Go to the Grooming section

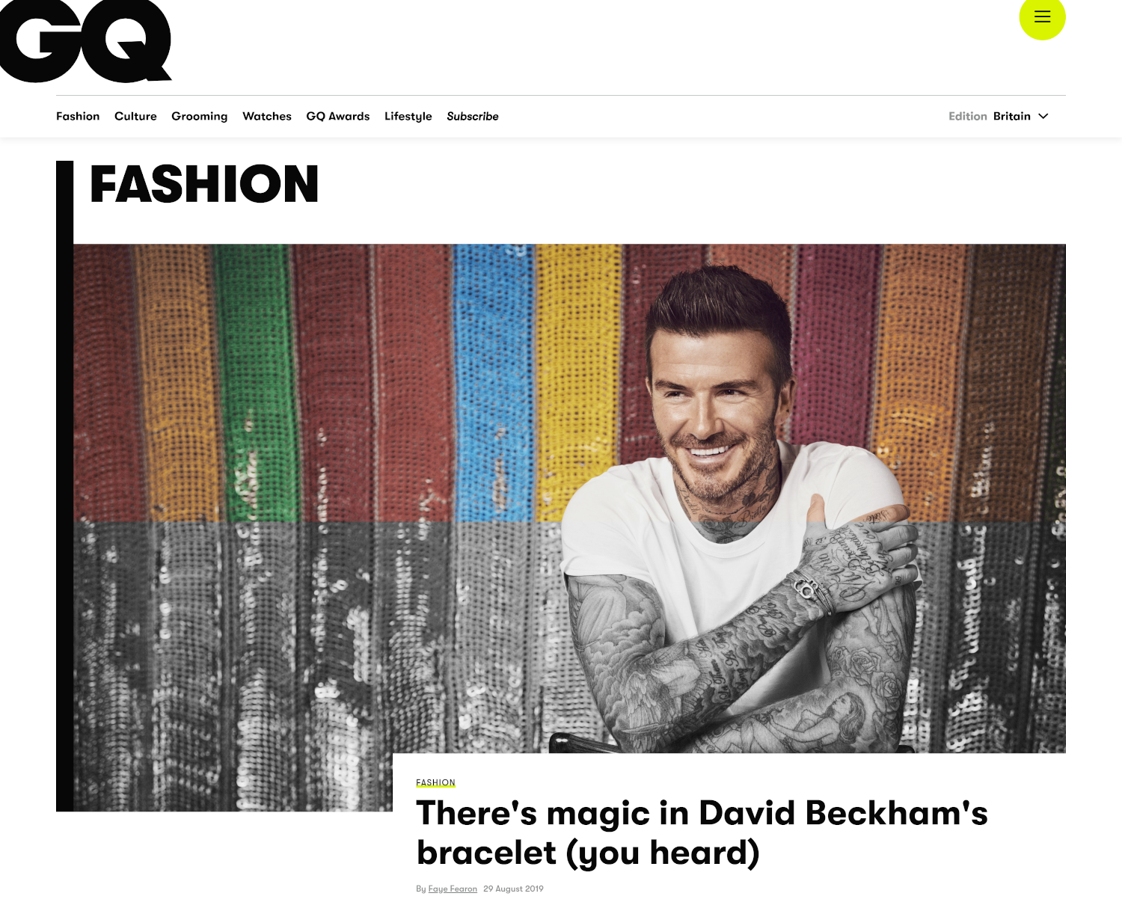[x=199, y=117]
